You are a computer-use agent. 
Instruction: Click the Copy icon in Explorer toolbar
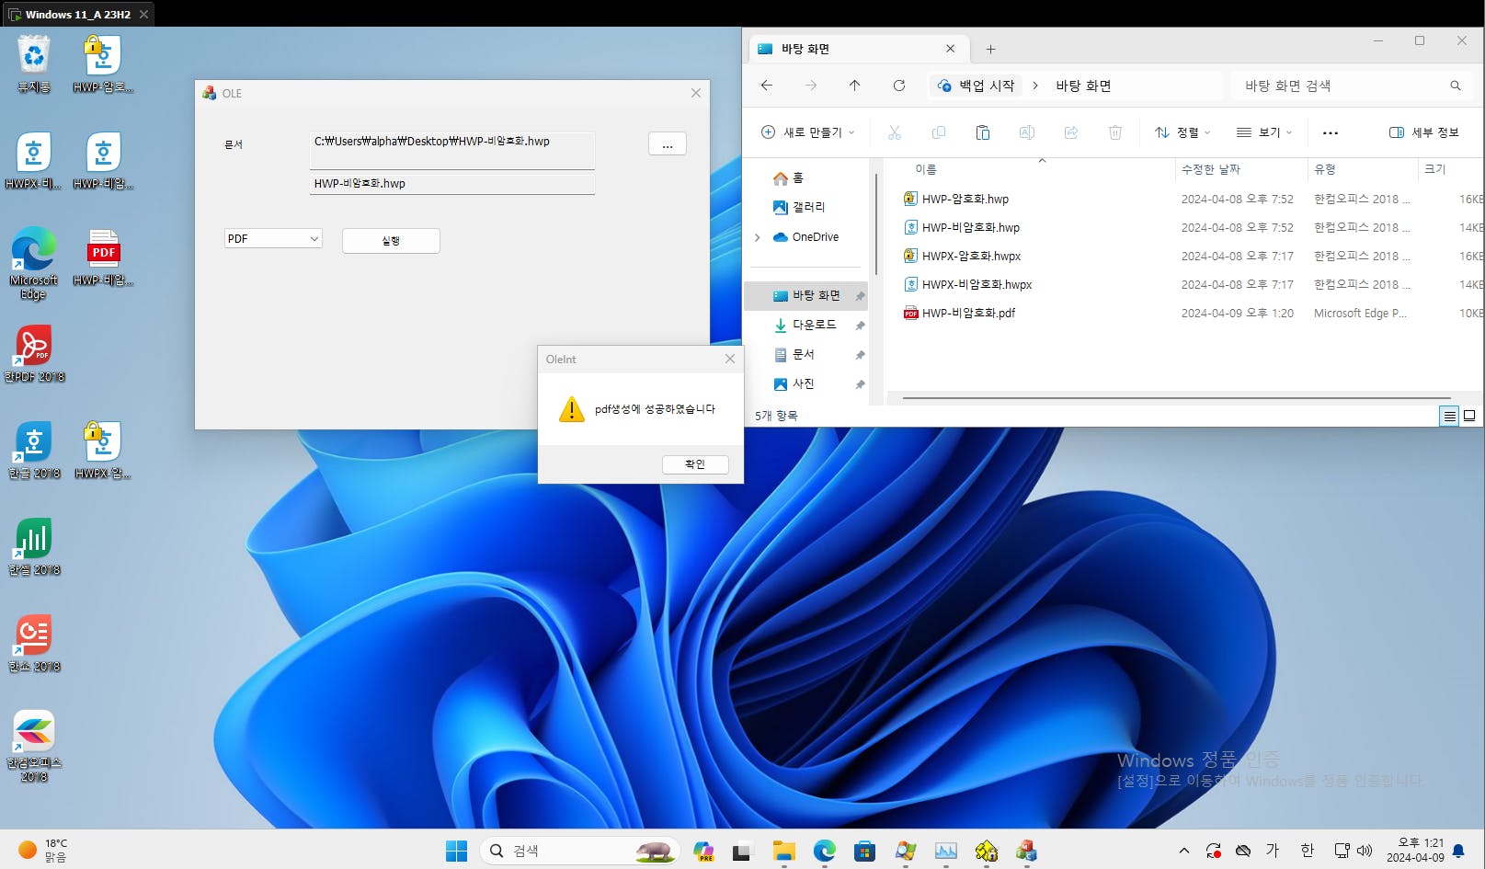939,132
